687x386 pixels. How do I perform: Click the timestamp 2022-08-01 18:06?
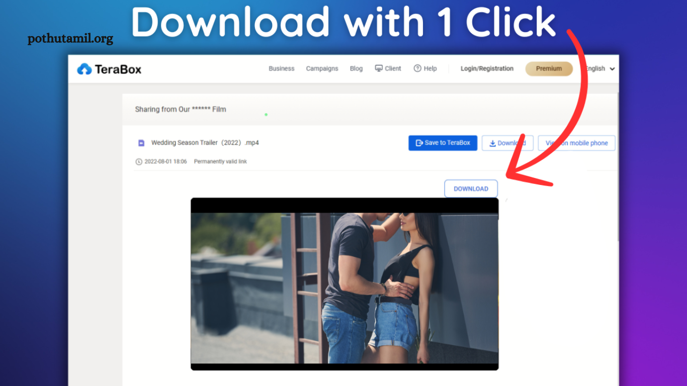[x=165, y=162]
